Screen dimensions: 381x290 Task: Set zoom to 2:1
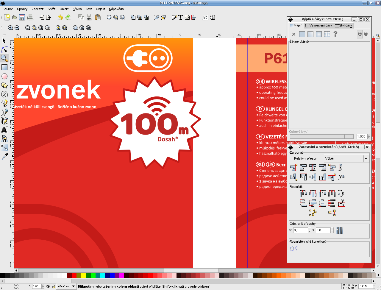(x=88, y=28)
